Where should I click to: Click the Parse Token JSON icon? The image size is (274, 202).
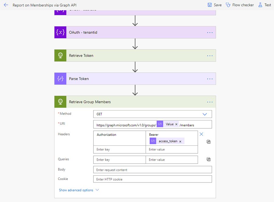click(x=60, y=79)
